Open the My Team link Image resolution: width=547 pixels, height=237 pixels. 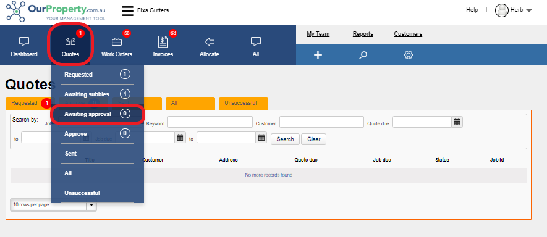[318, 34]
